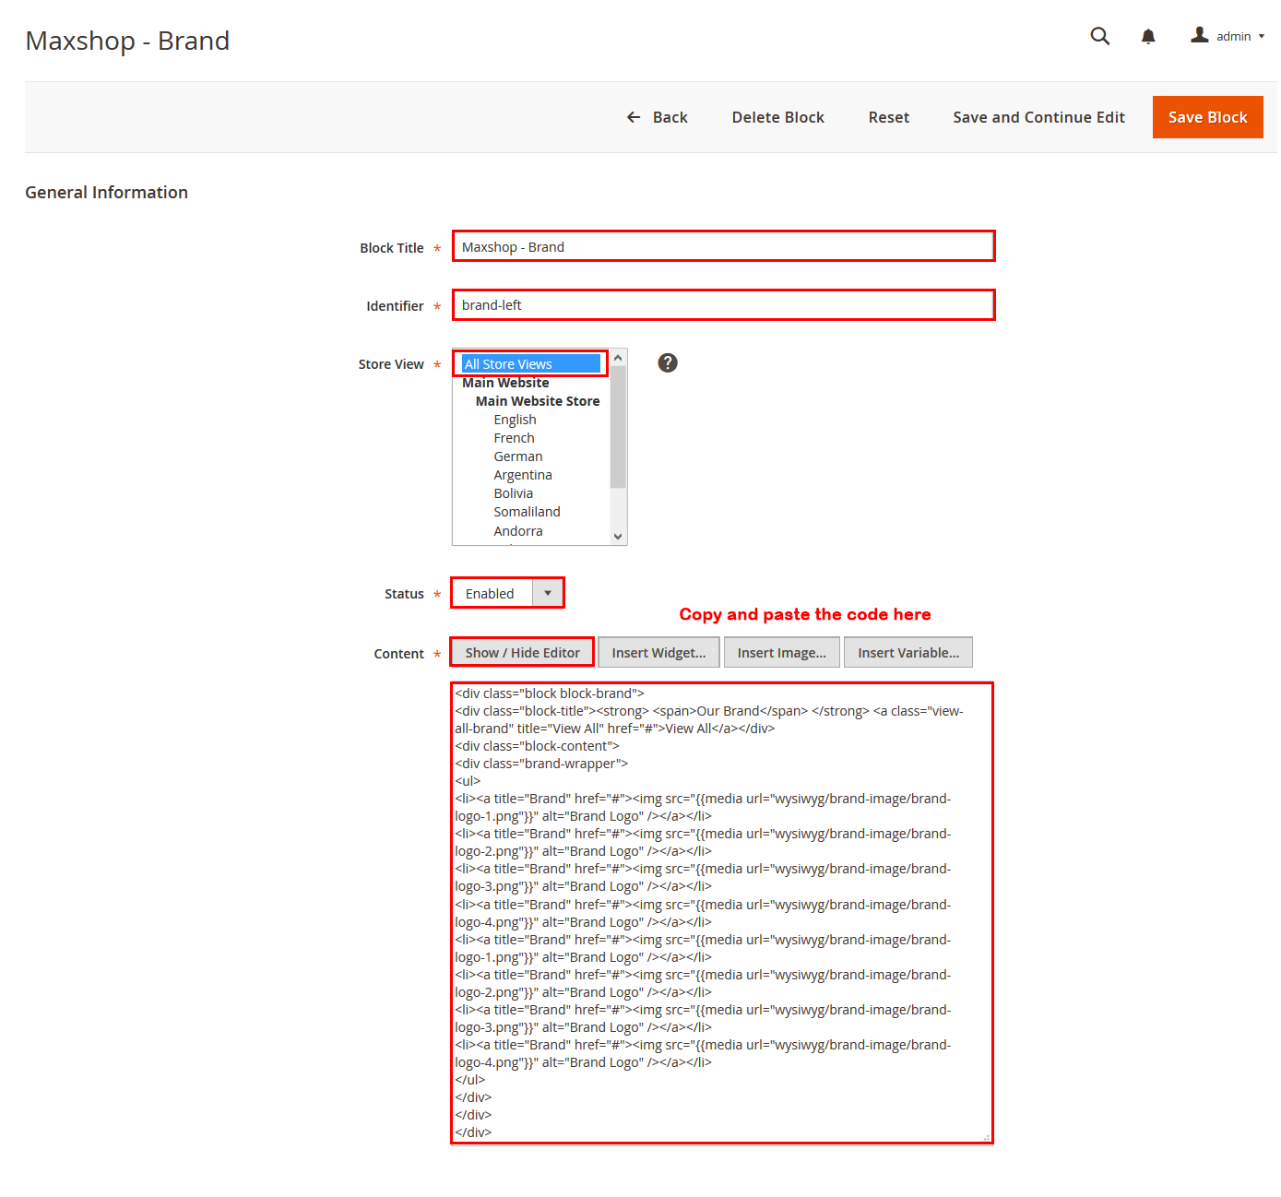Click Insert Variable... button
The height and width of the screenshot is (1197, 1281).
(x=908, y=652)
